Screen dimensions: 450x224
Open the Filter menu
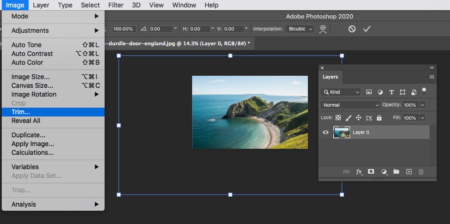pyautogui.click(x=116, y=5)
